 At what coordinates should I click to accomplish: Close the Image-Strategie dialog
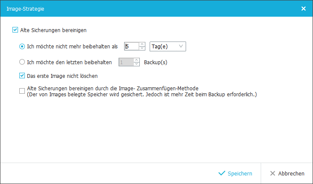304,9
